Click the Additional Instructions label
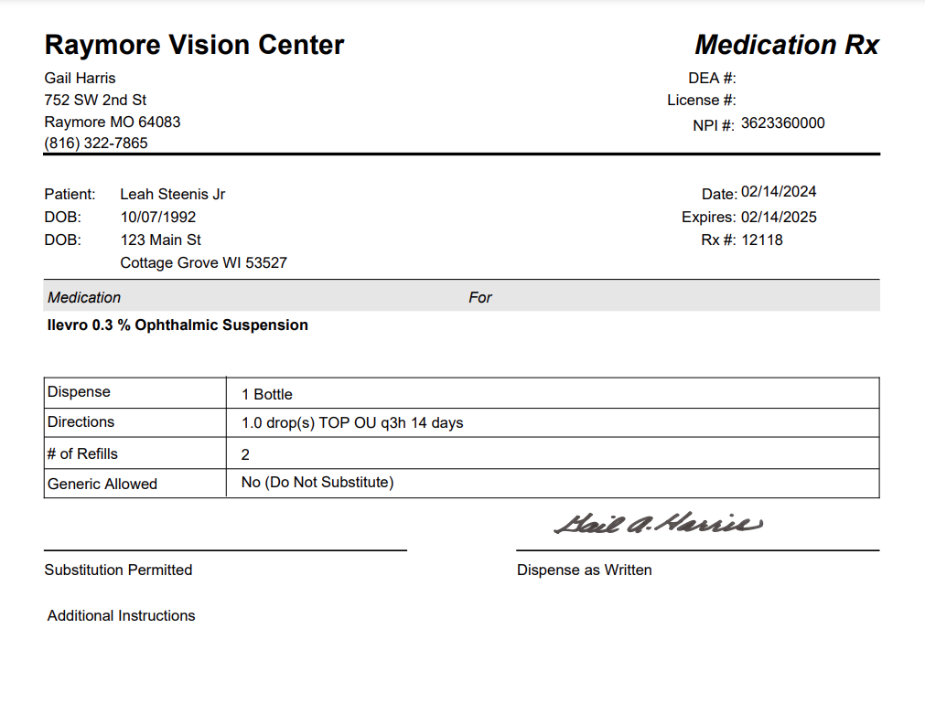Viewport: 925px width, 714px height. (121, 615)
